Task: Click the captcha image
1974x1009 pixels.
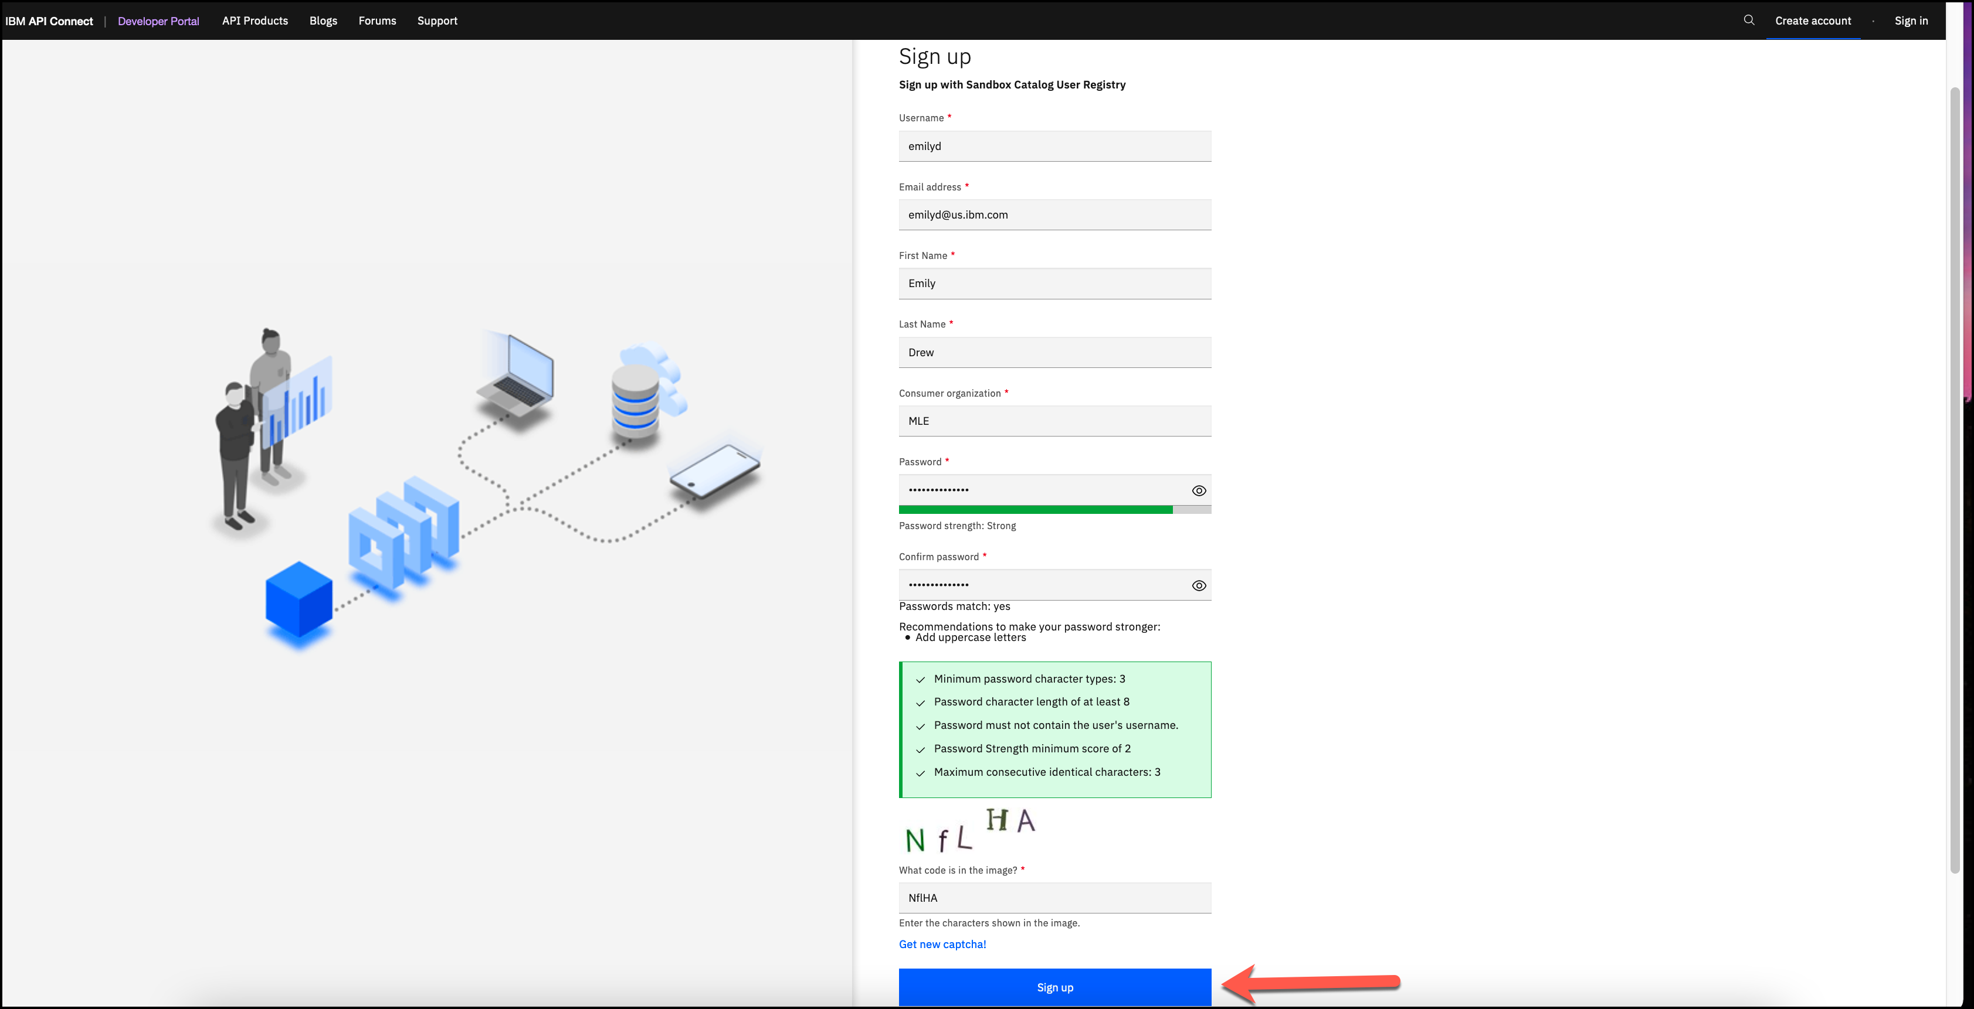Action: 970,831
